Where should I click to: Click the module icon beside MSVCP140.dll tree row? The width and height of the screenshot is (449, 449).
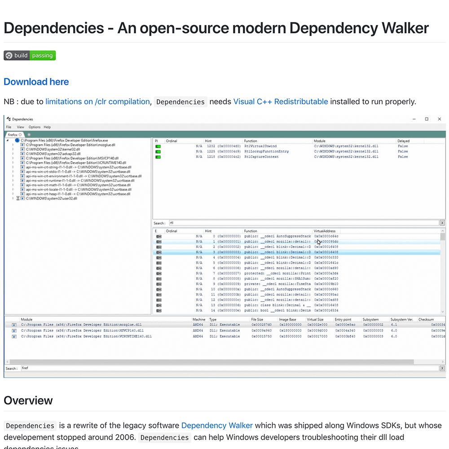(x=22, y=158)
